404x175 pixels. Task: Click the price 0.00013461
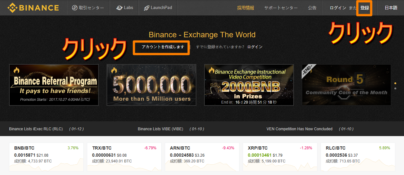259,155
